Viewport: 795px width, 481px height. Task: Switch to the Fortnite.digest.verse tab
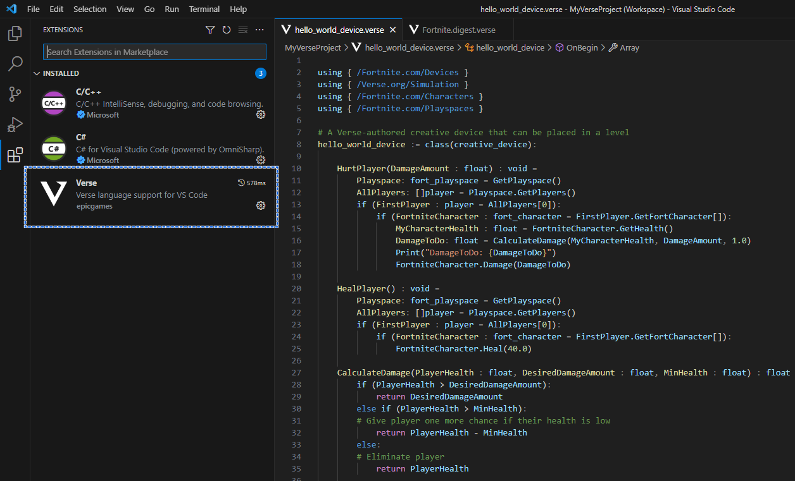point(458,30)
